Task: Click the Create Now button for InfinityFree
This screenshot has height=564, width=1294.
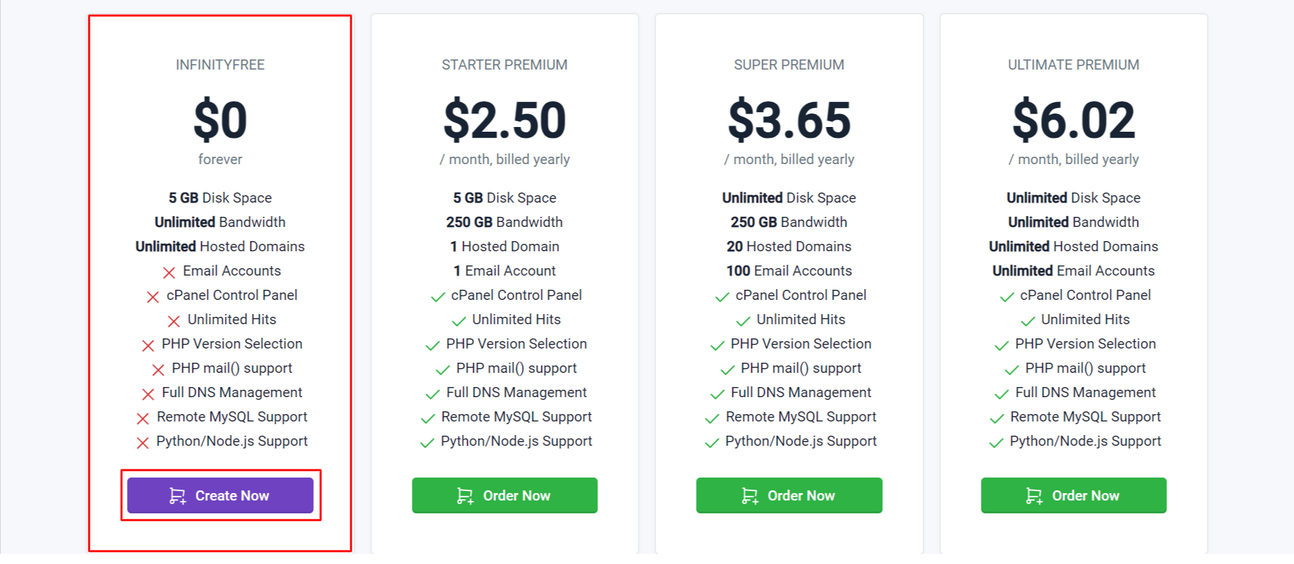Action: click(220, 495)
